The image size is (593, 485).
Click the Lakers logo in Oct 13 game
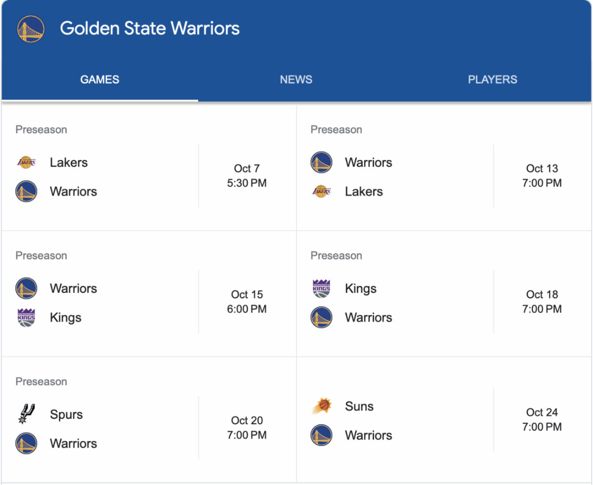pyautogui.click(x=321, y=191)
